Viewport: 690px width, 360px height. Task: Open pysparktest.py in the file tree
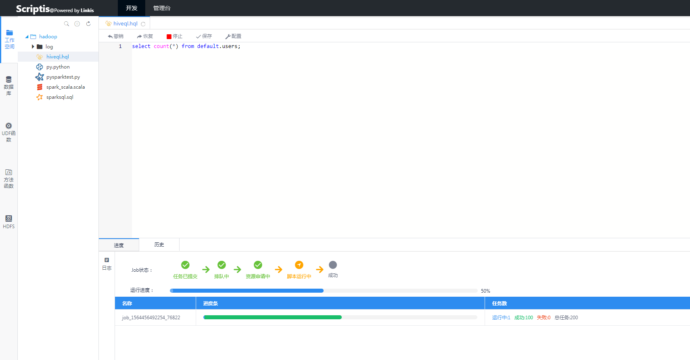pyautogui.click(x=63, y=77)
